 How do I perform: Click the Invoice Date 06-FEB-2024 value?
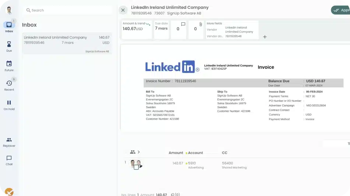click(314, 92)
